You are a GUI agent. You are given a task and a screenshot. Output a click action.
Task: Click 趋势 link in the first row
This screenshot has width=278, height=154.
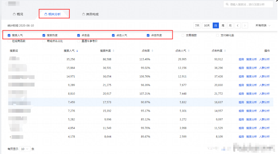click(x=241, y=59)
